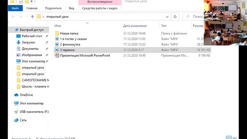
Task: Open Документы in quick access
Action: click(30, 49)
